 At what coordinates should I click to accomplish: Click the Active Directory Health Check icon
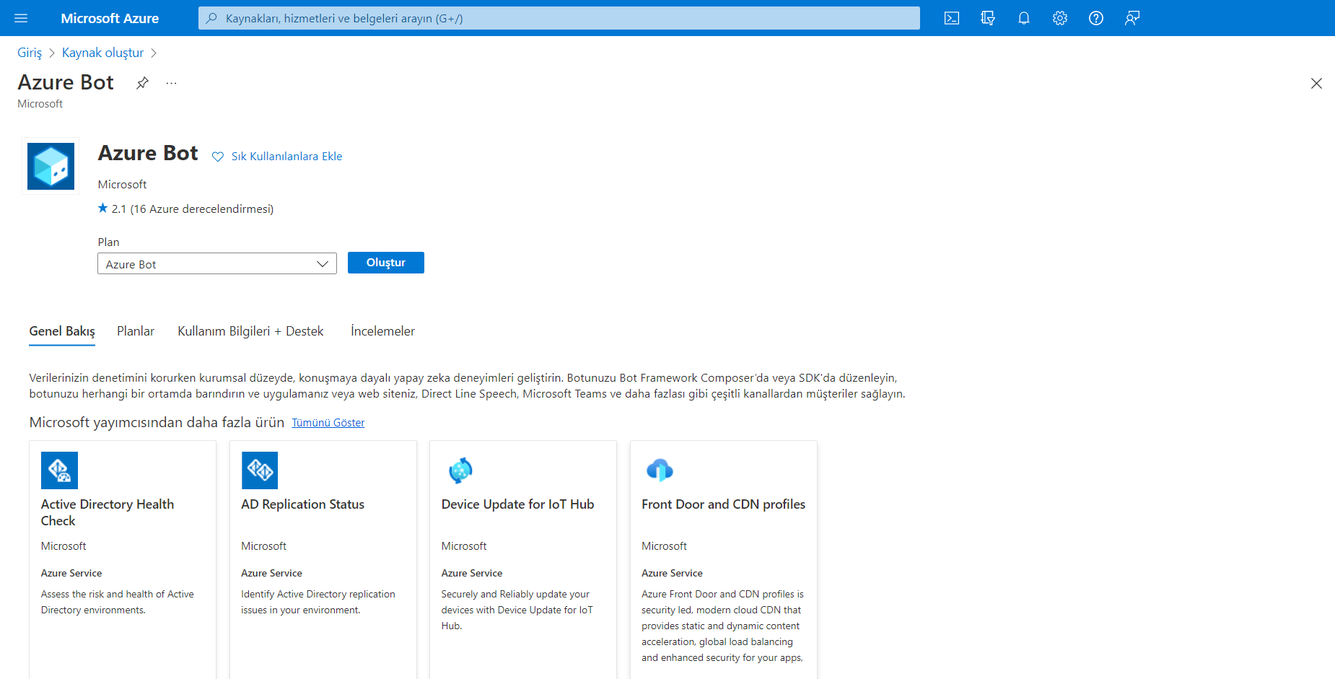(x=59, y=470)
